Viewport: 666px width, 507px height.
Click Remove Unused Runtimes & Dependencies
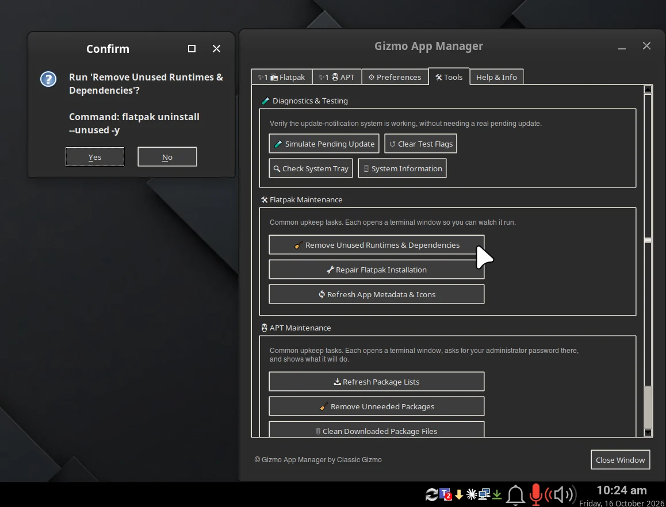coord(377,244)
